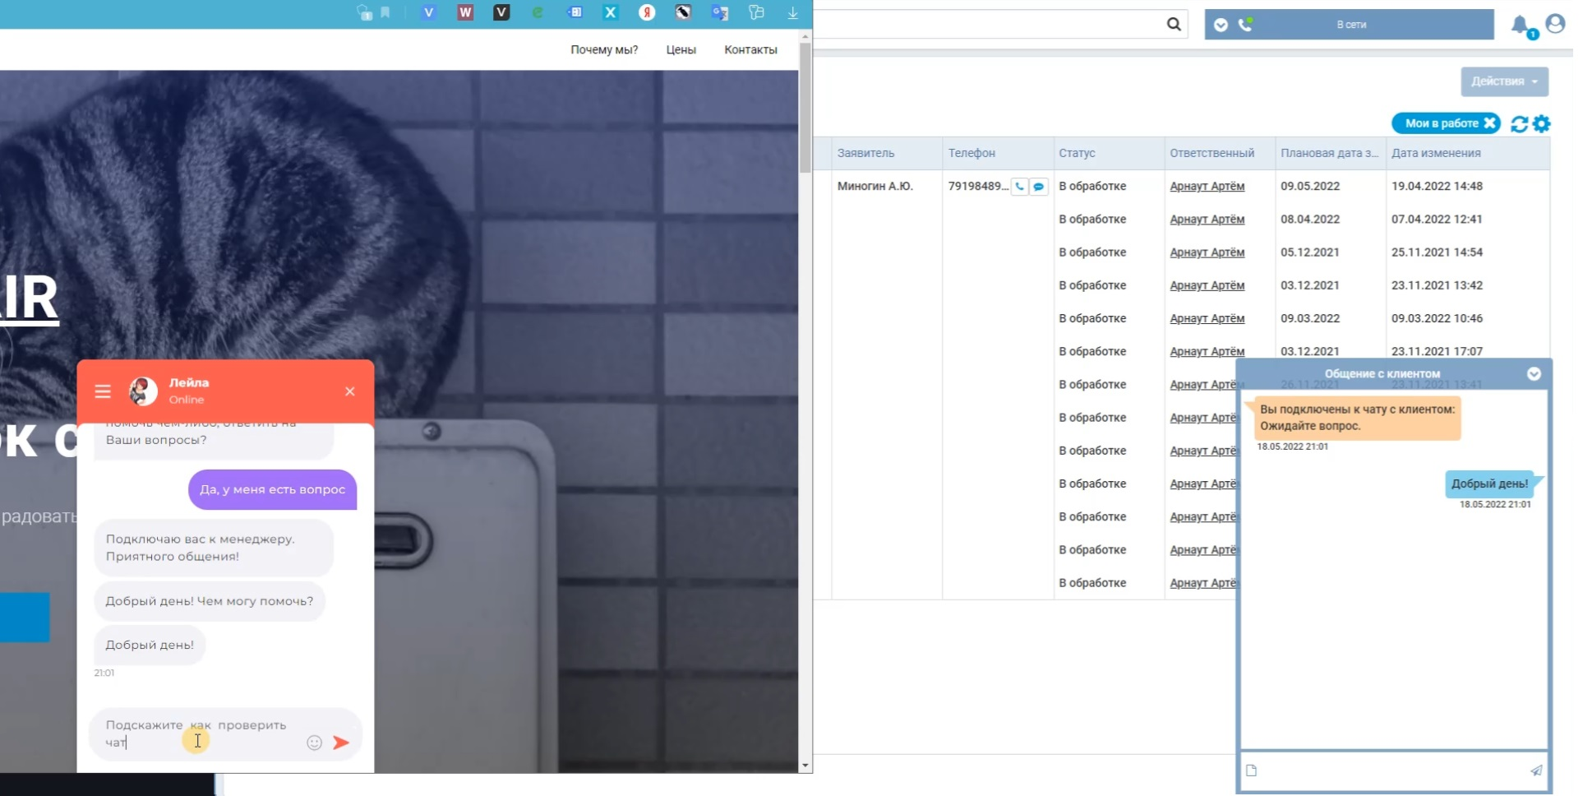Send the operator chat message
The height and width of the screenshot is (796, 1583).
(1535, 771)
